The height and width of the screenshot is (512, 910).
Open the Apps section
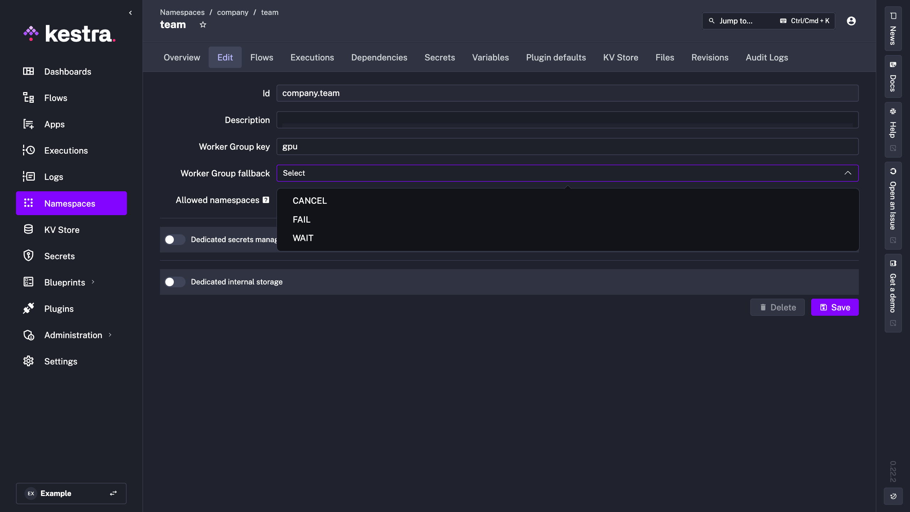click(x=54, y=124)
